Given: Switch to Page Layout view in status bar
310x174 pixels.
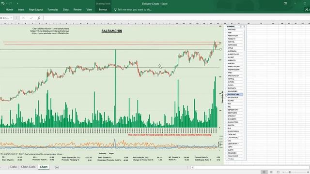Looking at the screenshot, I should point(271,172).
